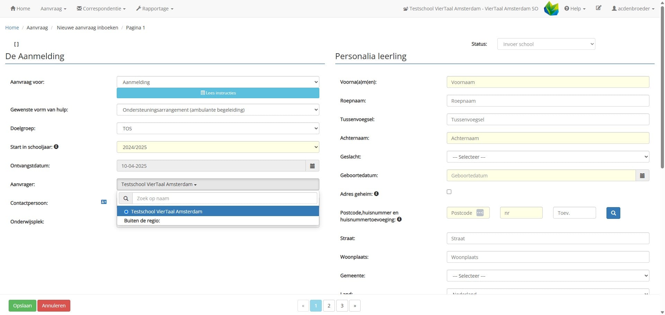Click the Voornaam input field
Image resolution: width=665 pixels, height=315 pixels.
tap(548, 82)
